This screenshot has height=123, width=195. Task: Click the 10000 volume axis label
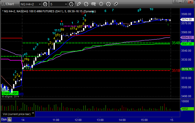click(x=185, y=101)
